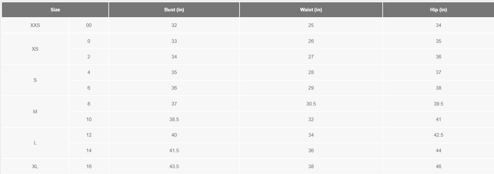This screenshot has width=494, height=174.
Task: Click the Bust (in) column header
Action: pos(174,10)
